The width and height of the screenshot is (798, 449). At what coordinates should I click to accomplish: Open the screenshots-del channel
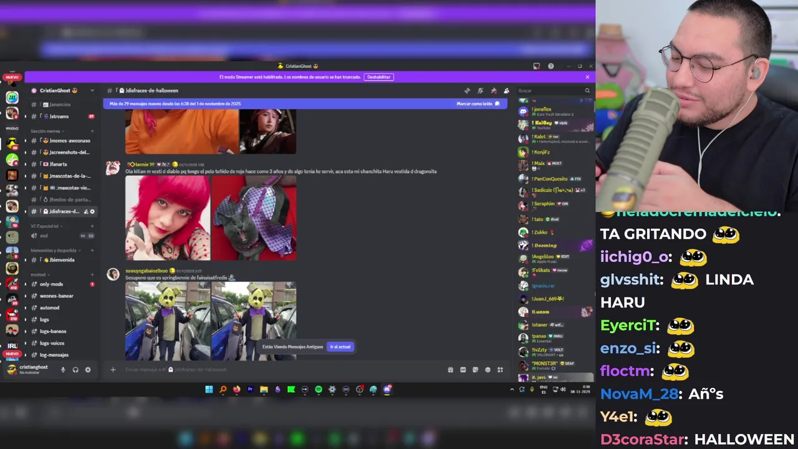(62, 152)
